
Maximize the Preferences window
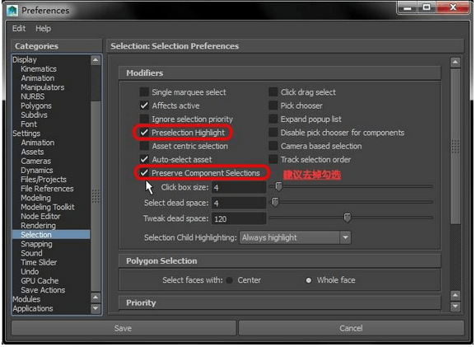point(427,7)
